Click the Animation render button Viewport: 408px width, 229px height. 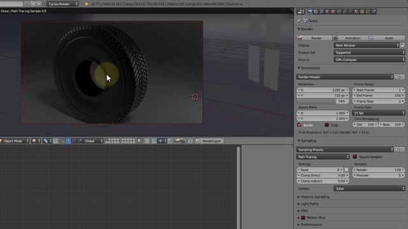(x=351, y=38)
